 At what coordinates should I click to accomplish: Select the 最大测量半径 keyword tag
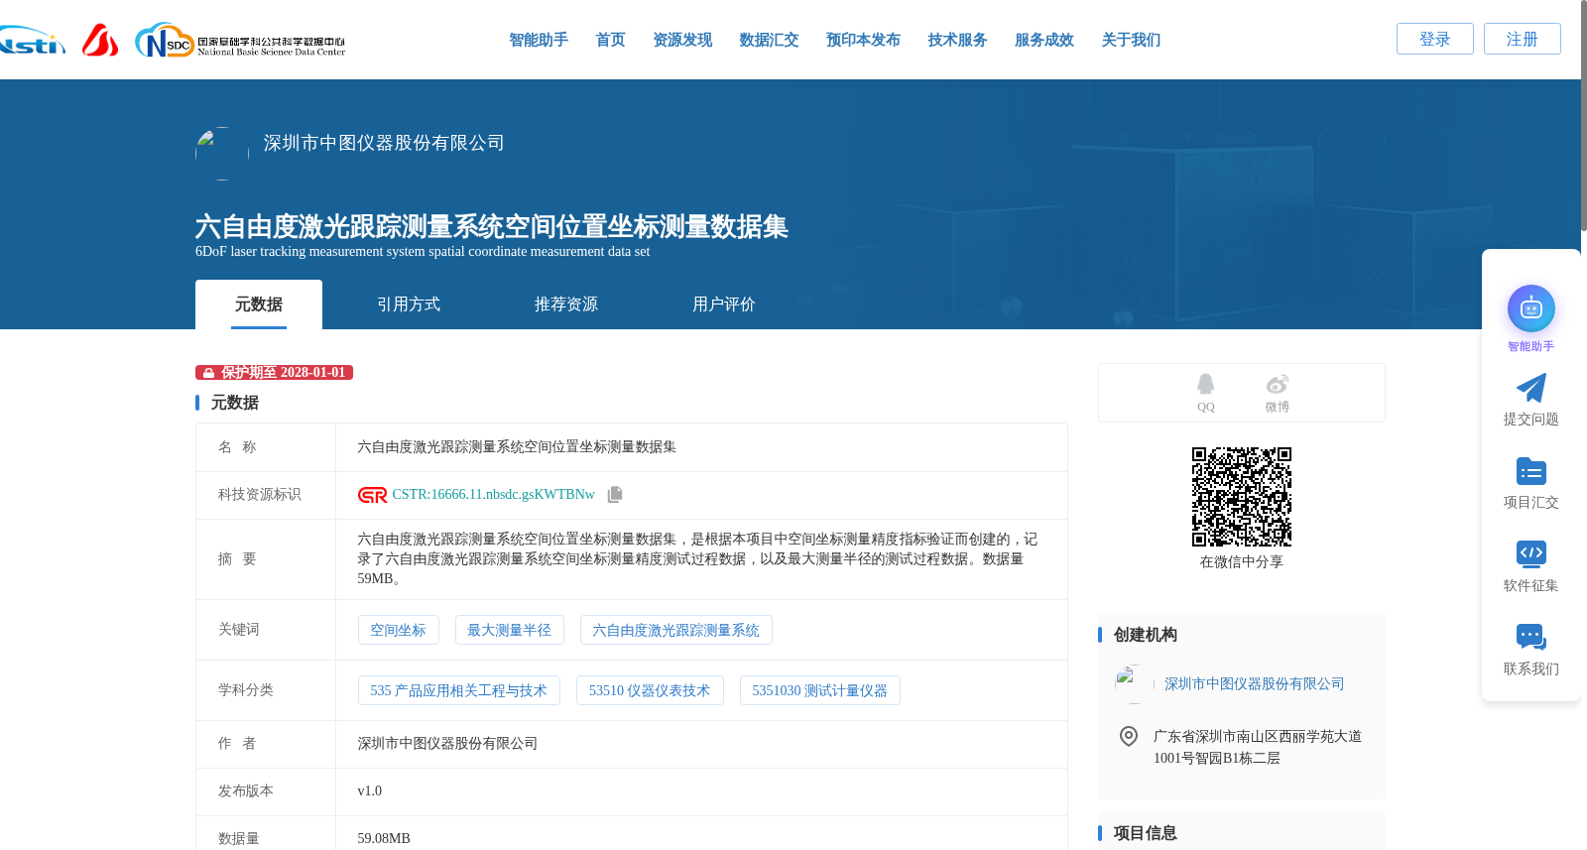coord(510,630)
